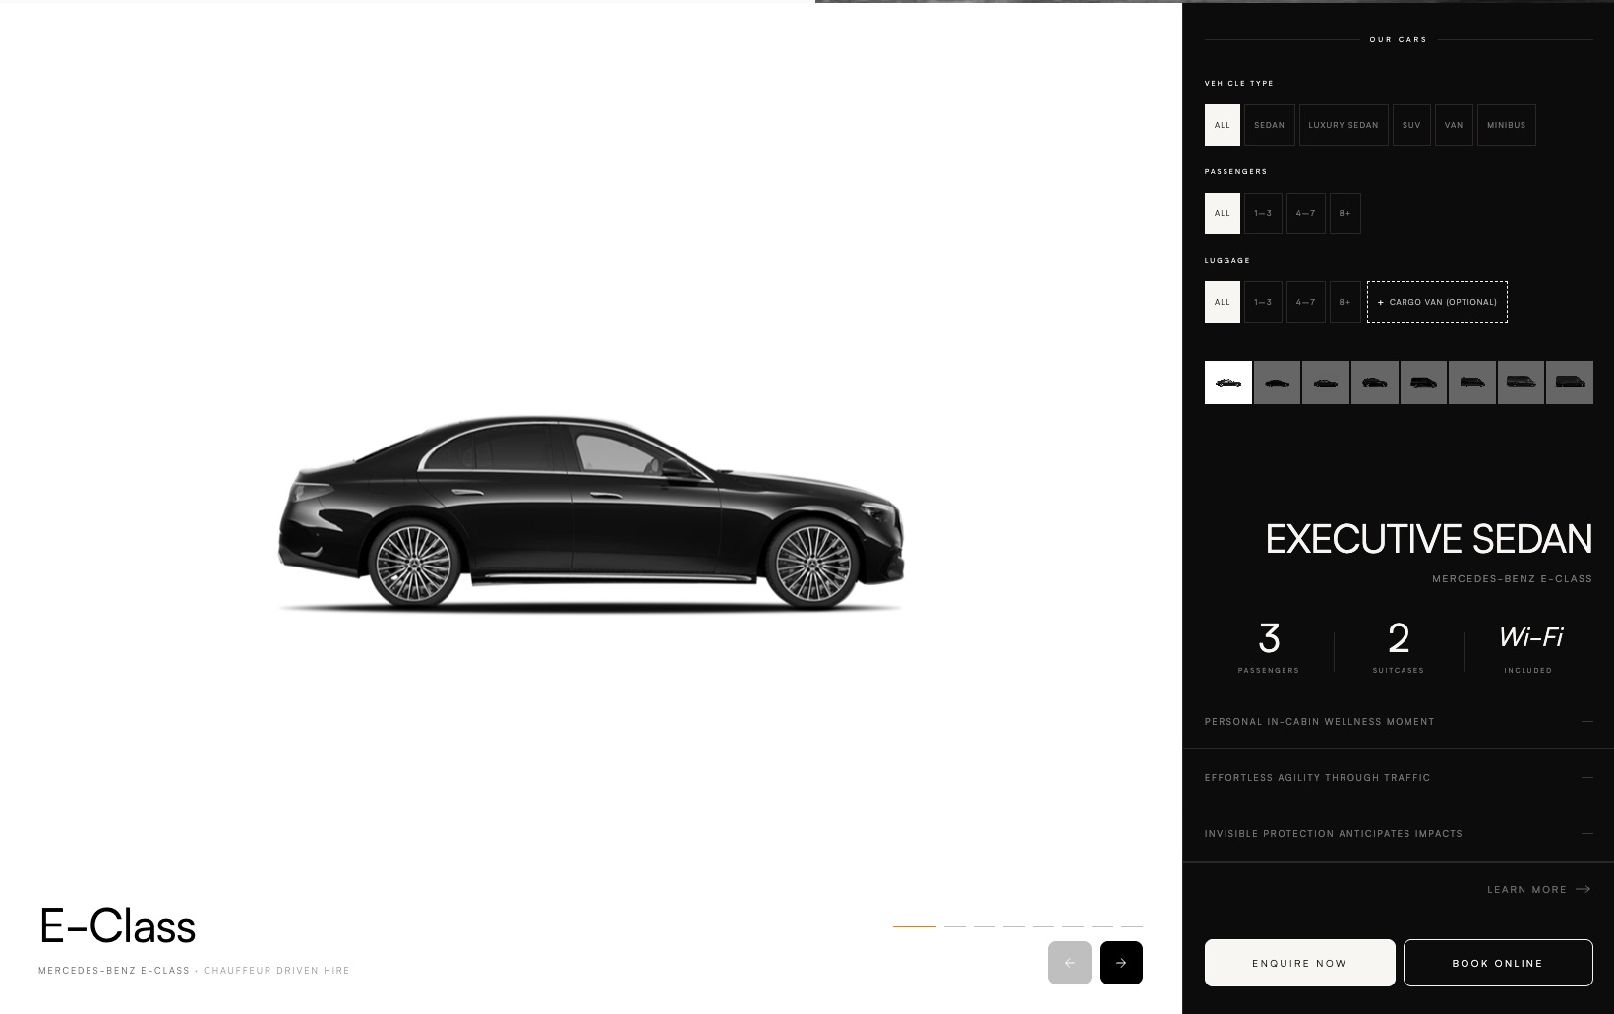Select the seventh car thumbnail in the strip
This screenshot has width=1614, height=1014.
pos(1521,383)
